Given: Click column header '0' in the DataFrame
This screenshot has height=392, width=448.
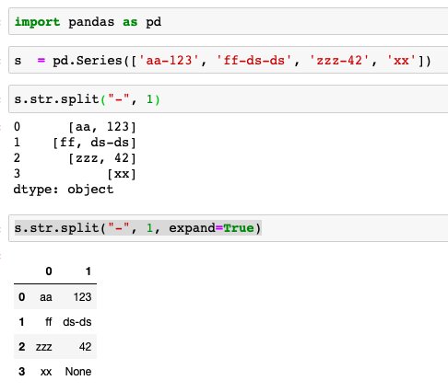Looking at the screenshot, I should pos(49,271).
